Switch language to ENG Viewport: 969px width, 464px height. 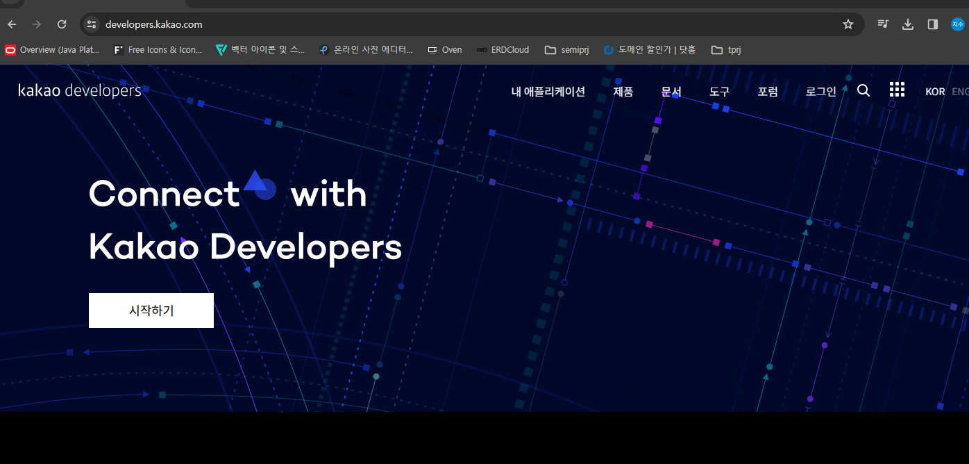coord(960,92)
